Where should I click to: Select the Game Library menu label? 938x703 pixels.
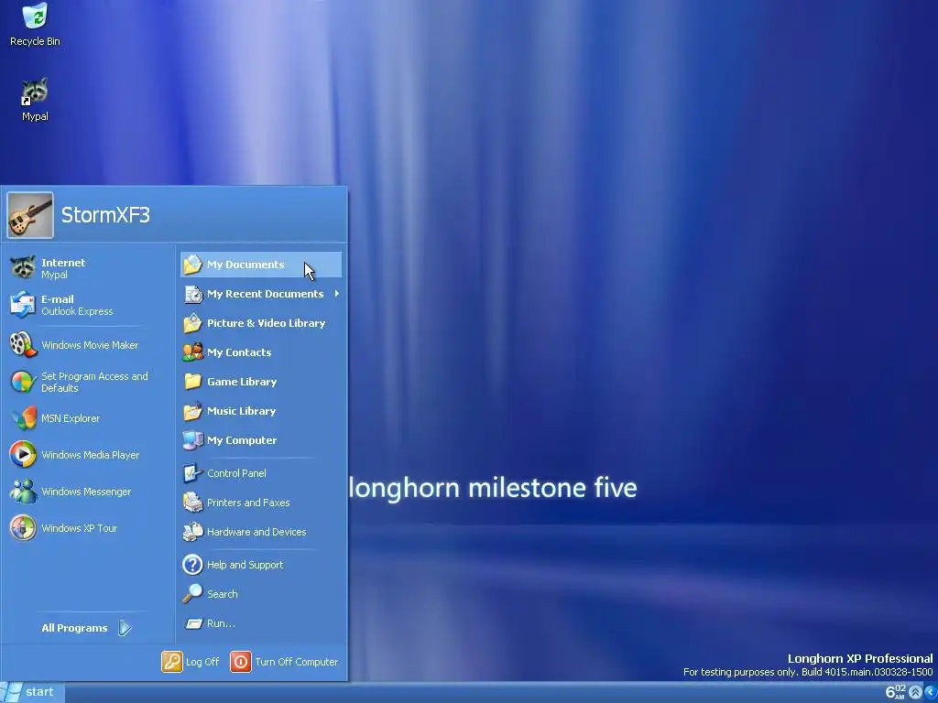[x=242, y=382]
